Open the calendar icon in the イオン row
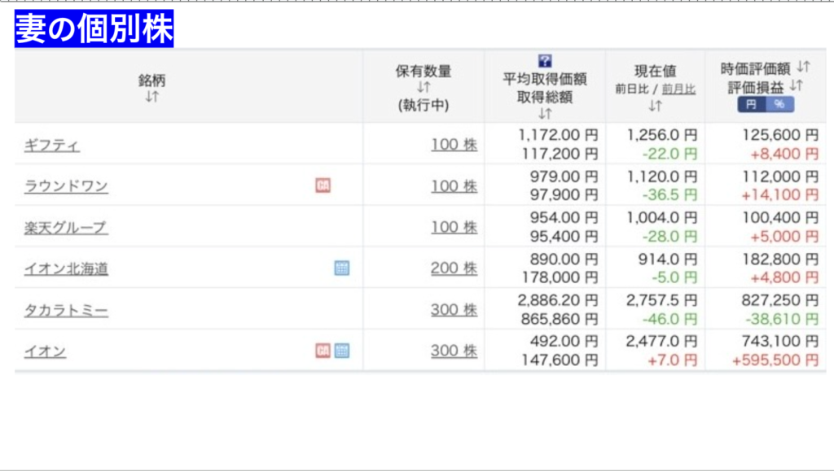The image size is (834, 471). pos(342,351)
